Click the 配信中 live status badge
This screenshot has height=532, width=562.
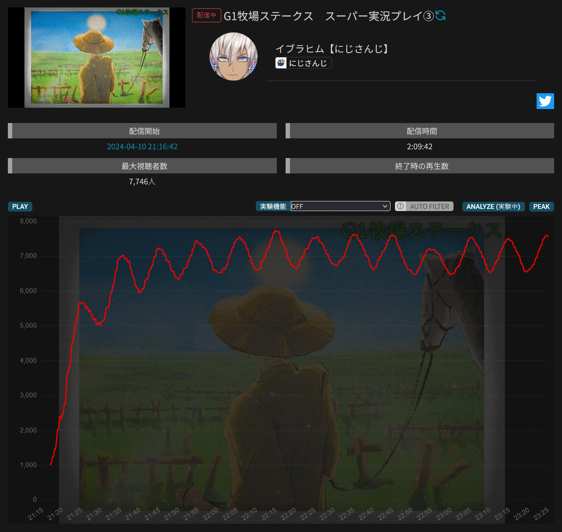tap(206, 15)
